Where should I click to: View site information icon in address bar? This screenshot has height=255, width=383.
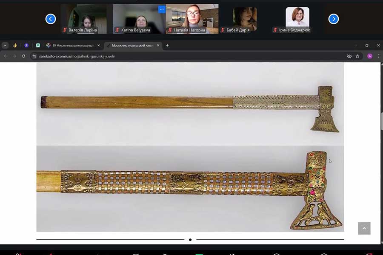[x=34, y=56]
